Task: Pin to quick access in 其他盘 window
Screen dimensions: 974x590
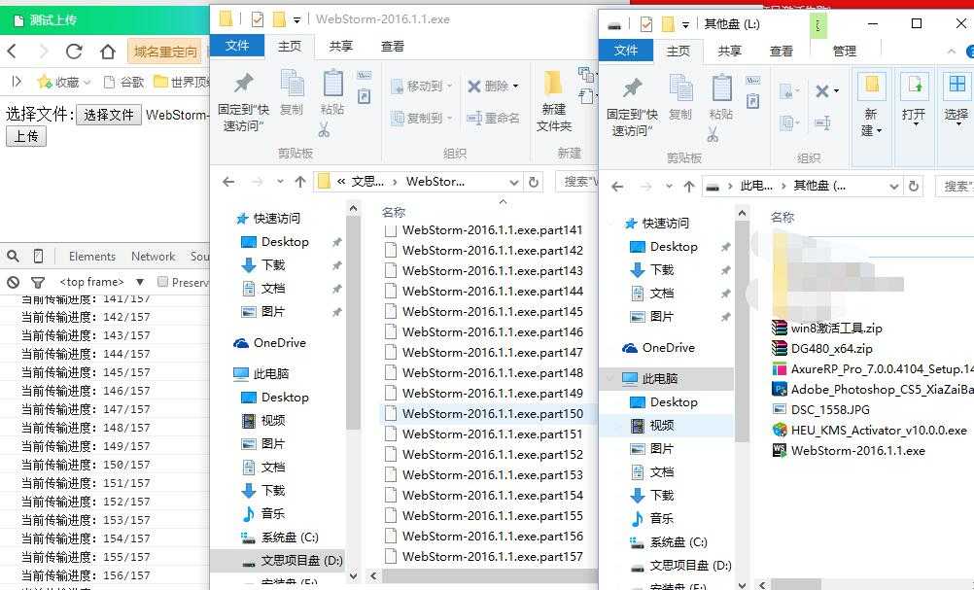Action: point(632,107)
